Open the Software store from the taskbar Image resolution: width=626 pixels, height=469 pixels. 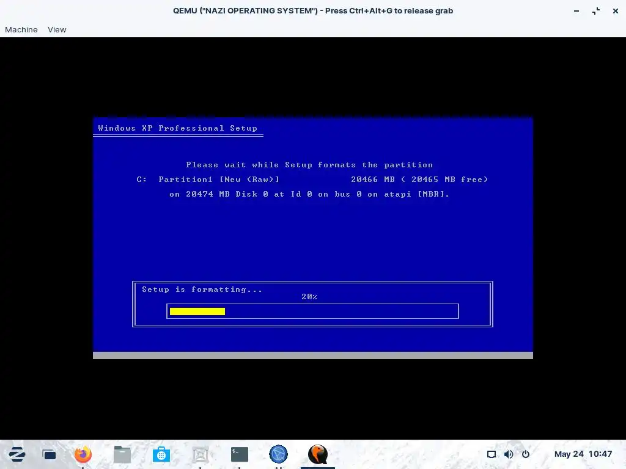tap(161, 454)
